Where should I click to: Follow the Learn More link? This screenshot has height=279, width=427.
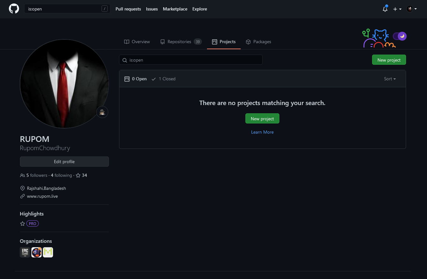pos(262,132)
